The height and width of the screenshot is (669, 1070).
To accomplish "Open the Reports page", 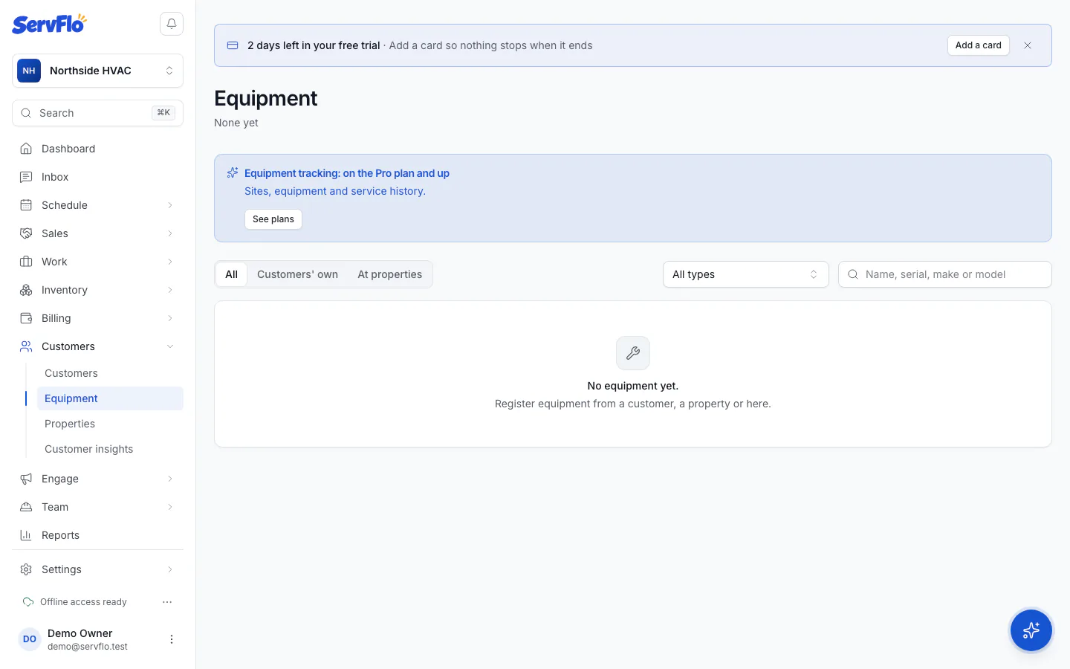I will [x=97, y=535].
